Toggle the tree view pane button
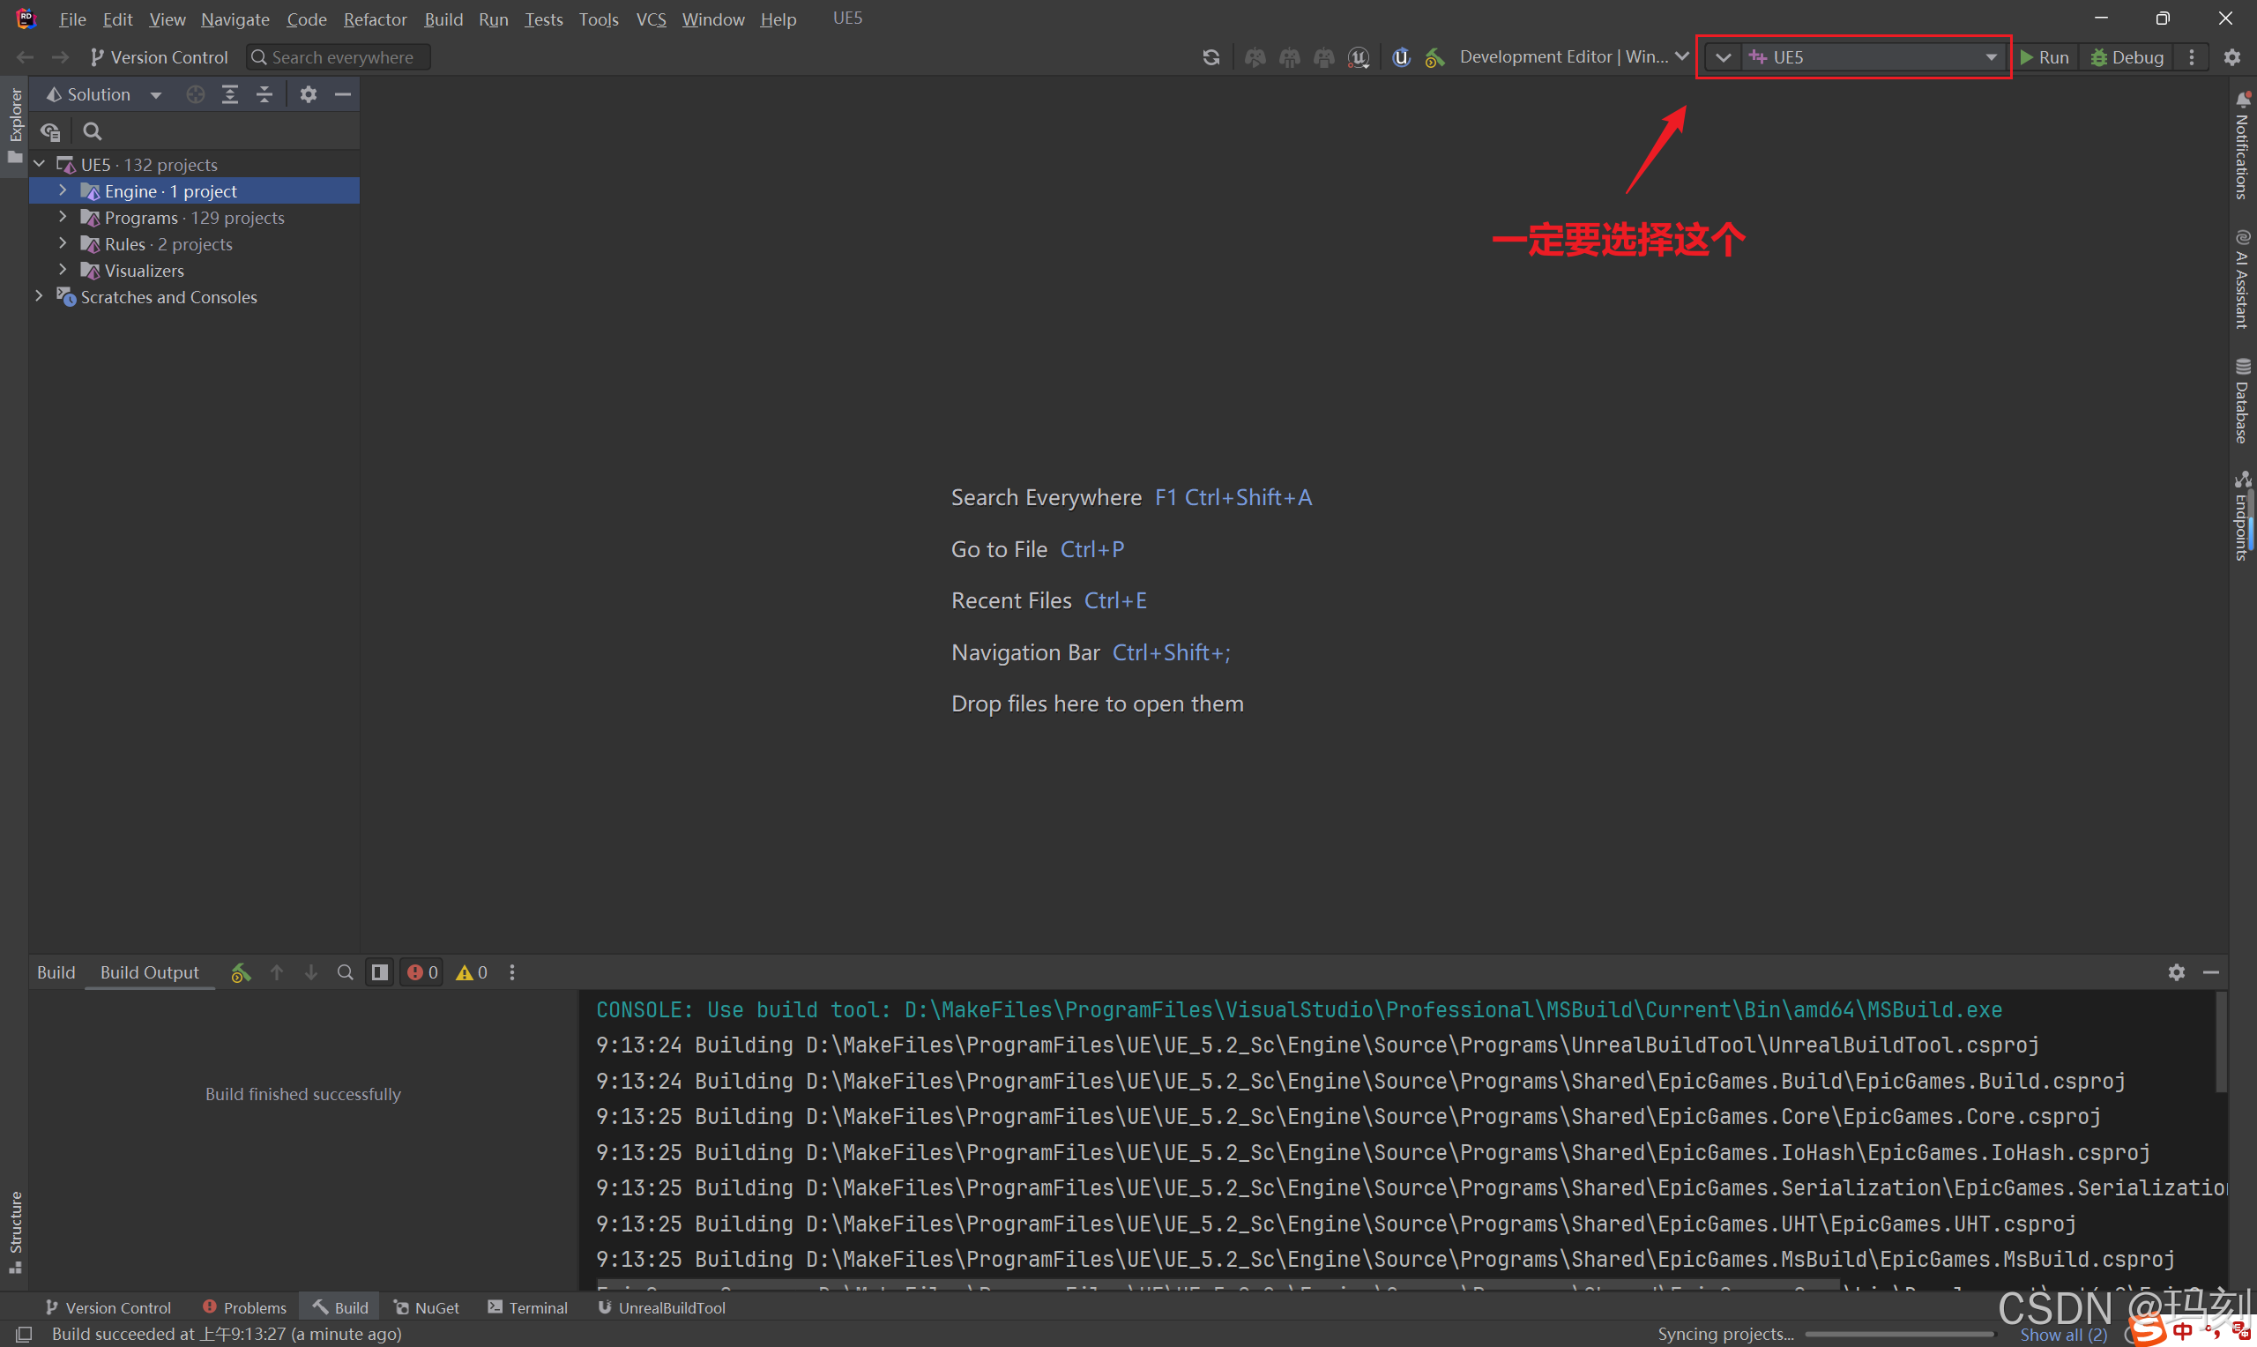Image resolution: width=2257 pixels, height=1347 pixels. click(x=379, y=972)
